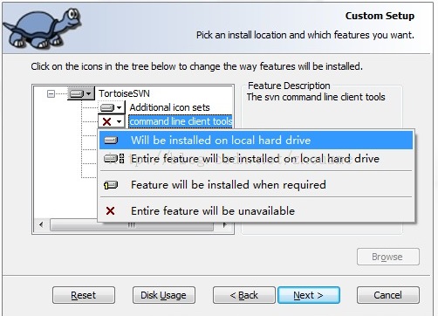Collapse the TortoiseSVN tree node

[x=51, y=93]
